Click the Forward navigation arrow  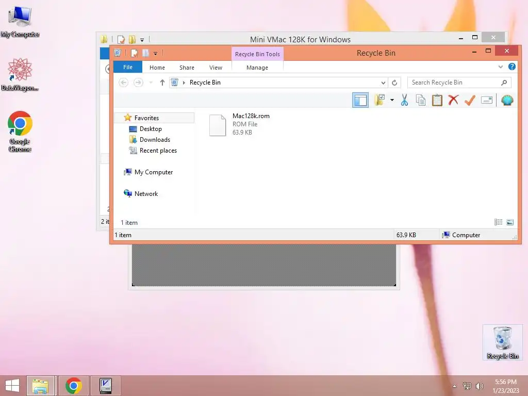pyautogui.click(x=138, y=82)
